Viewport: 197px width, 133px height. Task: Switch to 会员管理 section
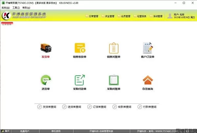point(126,16)
